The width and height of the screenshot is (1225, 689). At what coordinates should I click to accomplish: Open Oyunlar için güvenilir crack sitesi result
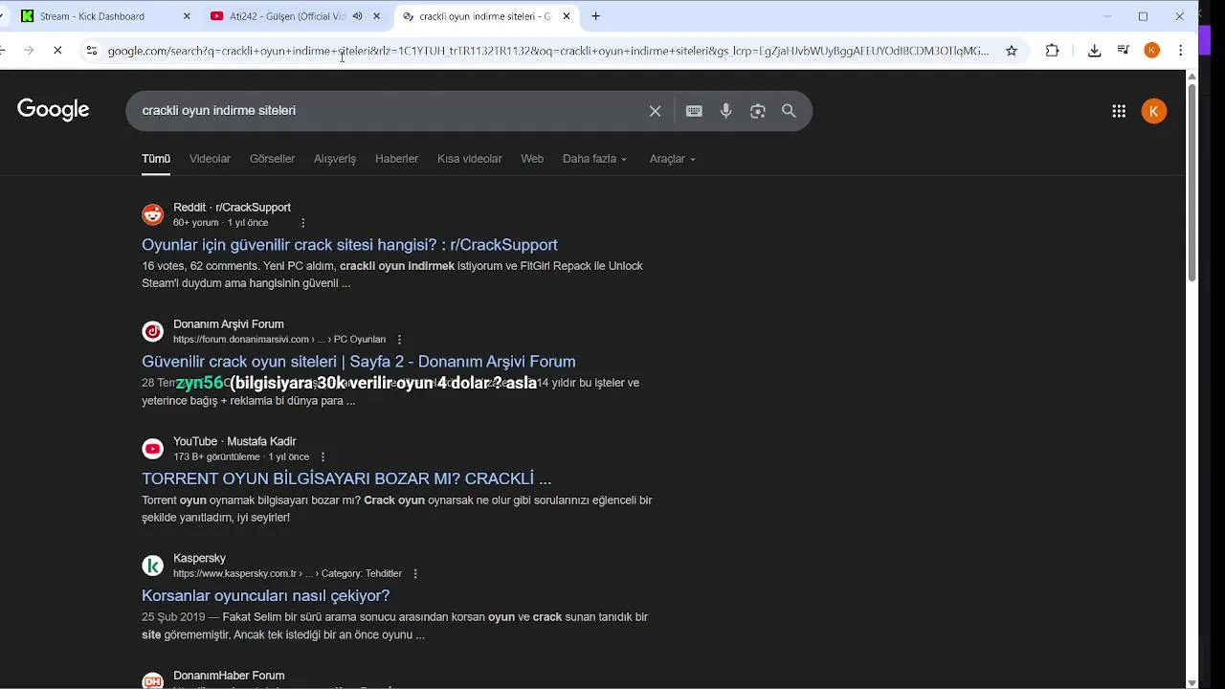[349, 245]
